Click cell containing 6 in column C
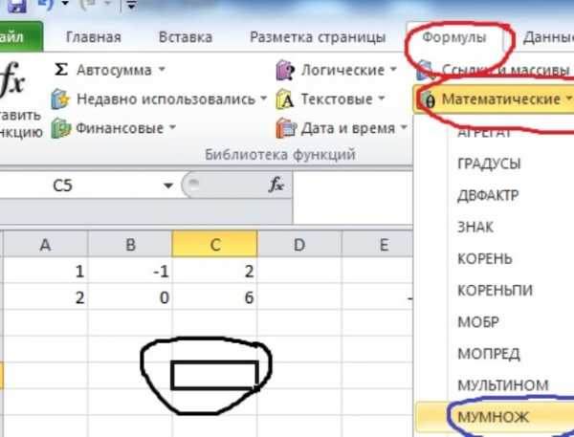This screenshot has width=574, height=437. [x=214, y=297]
